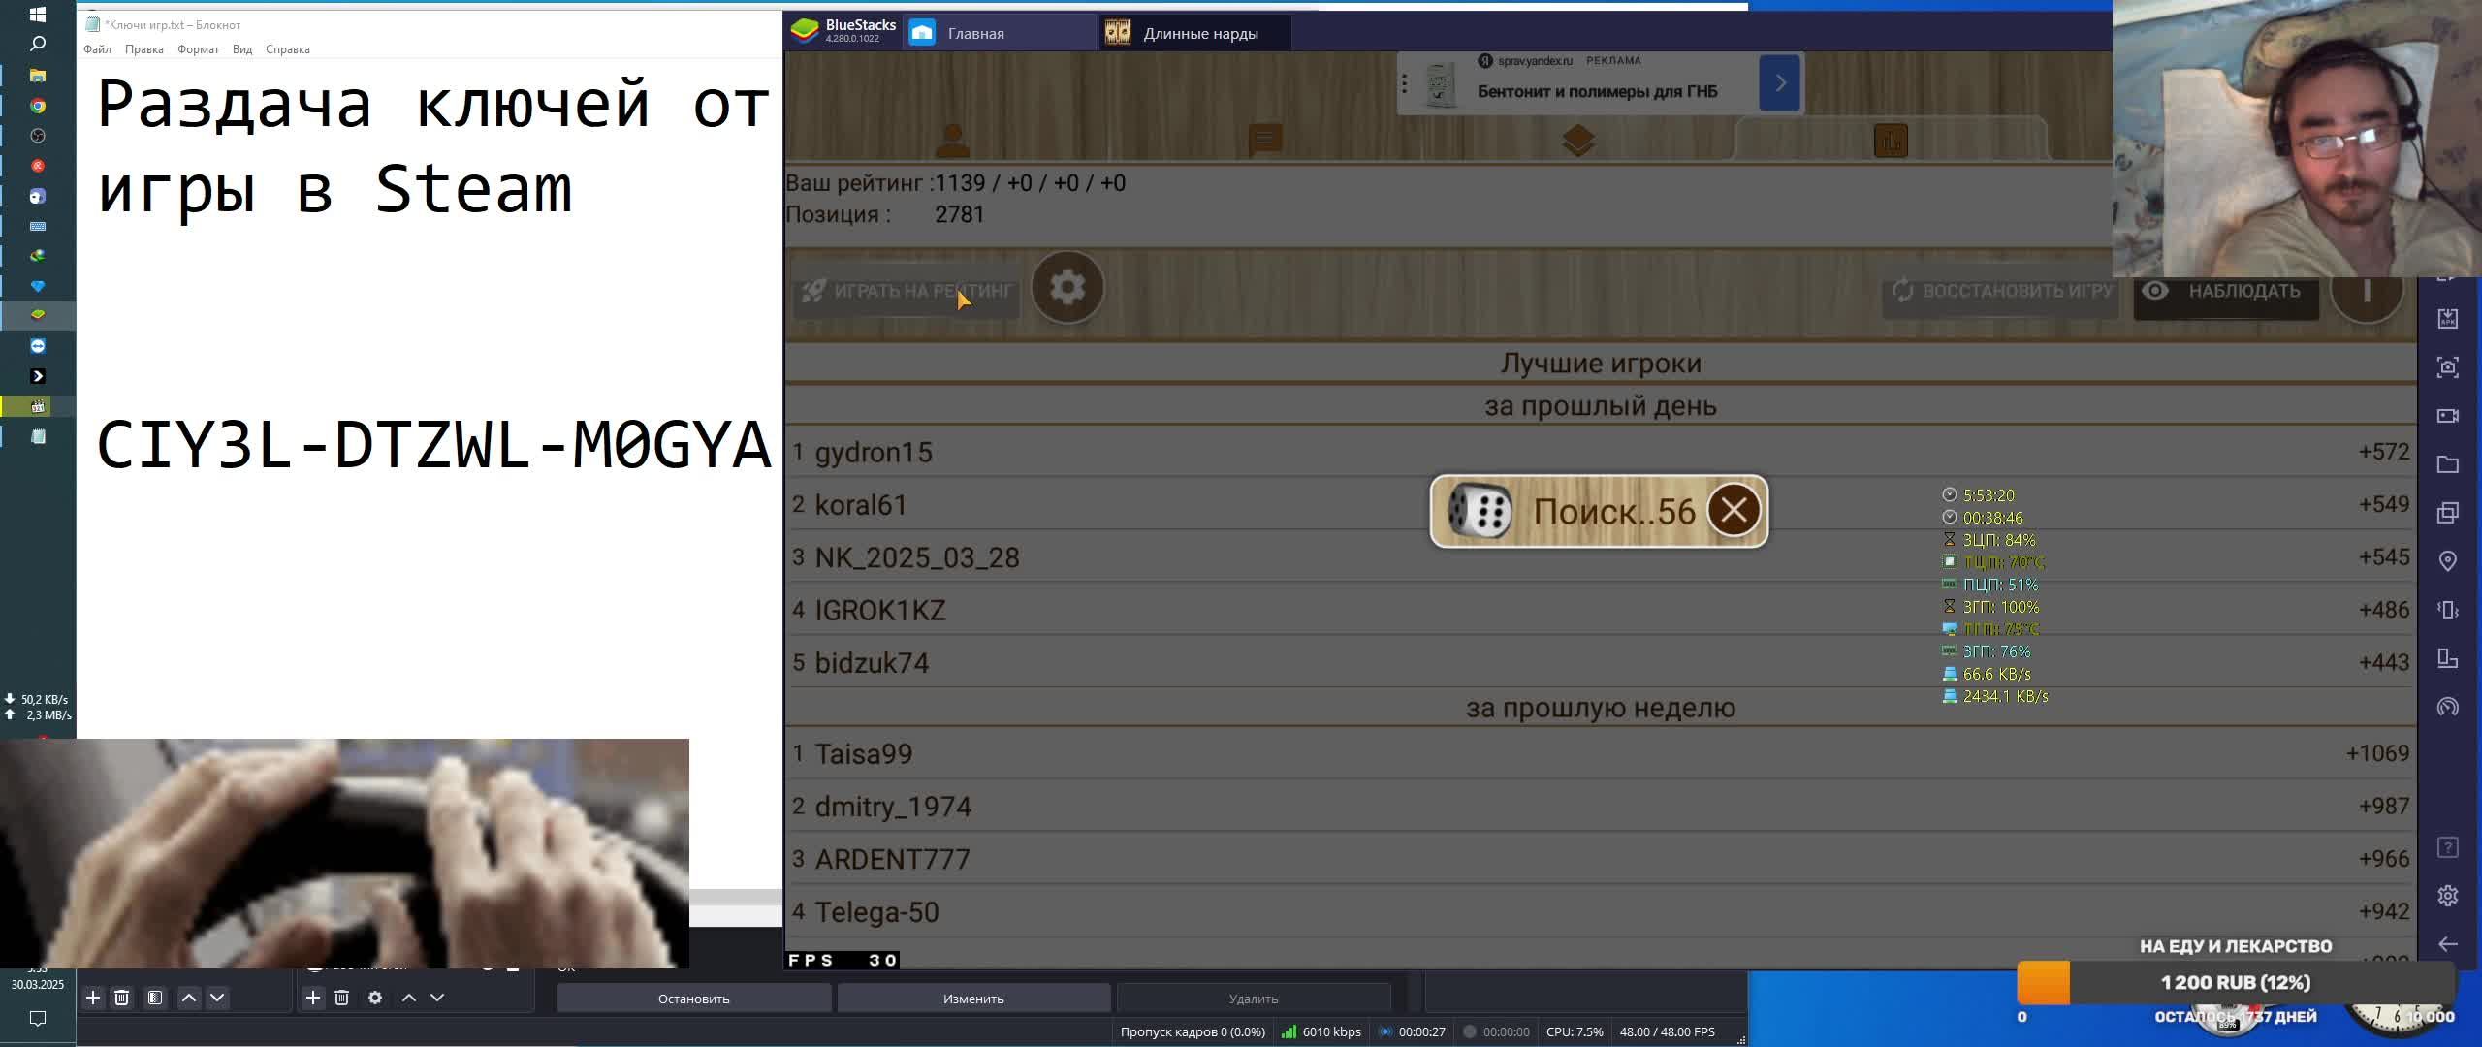
Task: Move OBS source up with chevron
Action: coord(409,998)
